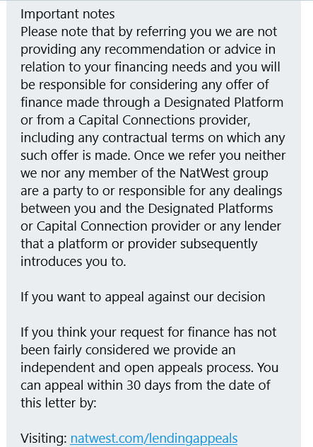Select the 'If you want to appeal against our decision' line
Screen dimensions: 313x447
pyautogui.click(x=143, y=297)
